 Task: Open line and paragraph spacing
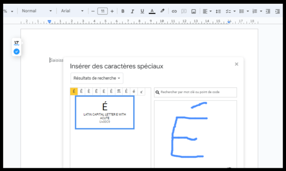click(x=218, y=11)
